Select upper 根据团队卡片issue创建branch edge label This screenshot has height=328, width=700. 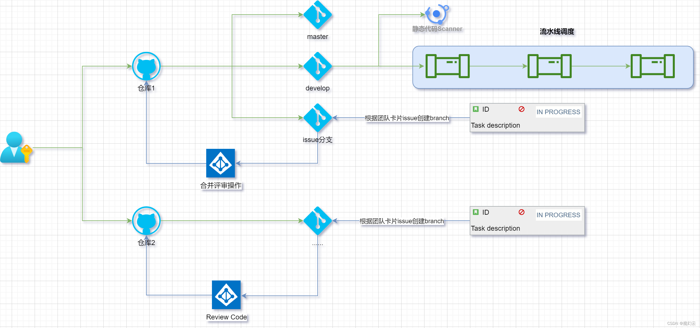407,118
